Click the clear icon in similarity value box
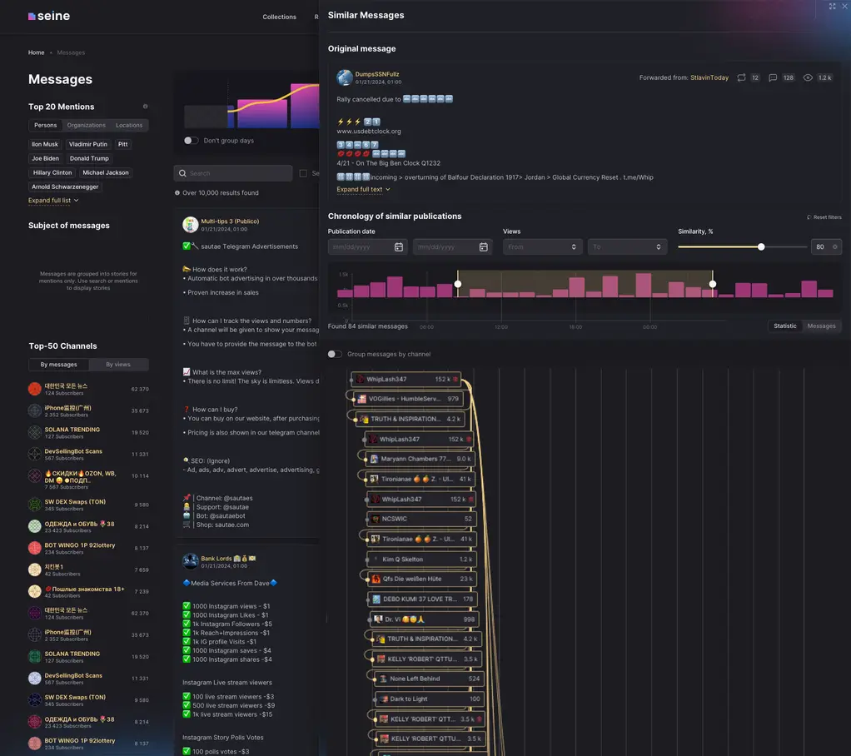 click(x=834, y=247)
